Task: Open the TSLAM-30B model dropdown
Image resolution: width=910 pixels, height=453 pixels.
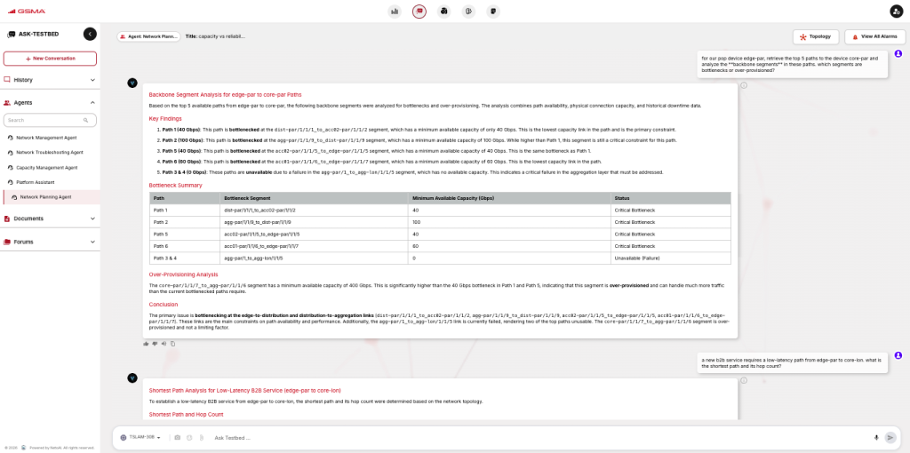Action: click(140, 437)
